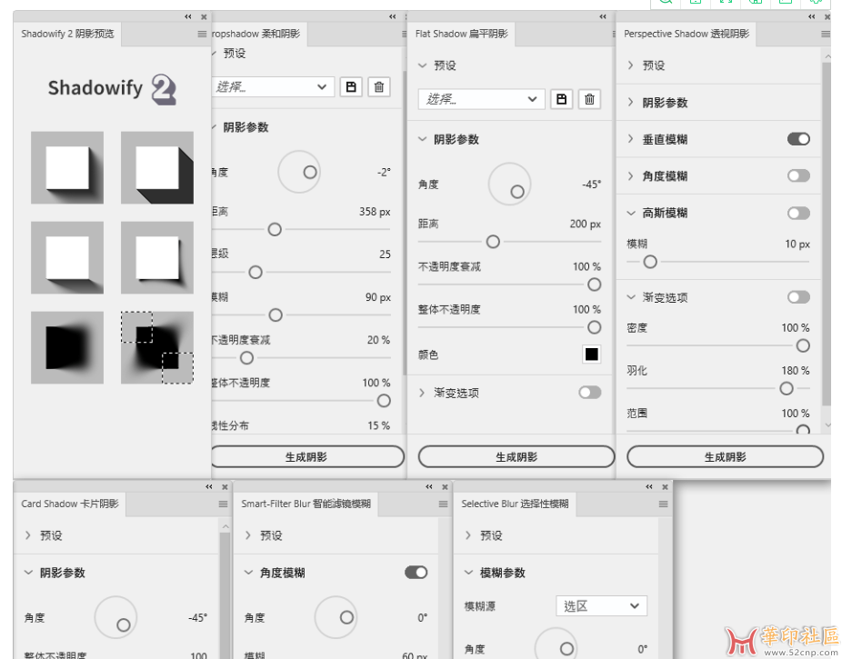The width and height of the screenshot is (842, 659).
Task: Collapse 高斯模糊 section in Perspective Shadow
Action: coord(631,213)
